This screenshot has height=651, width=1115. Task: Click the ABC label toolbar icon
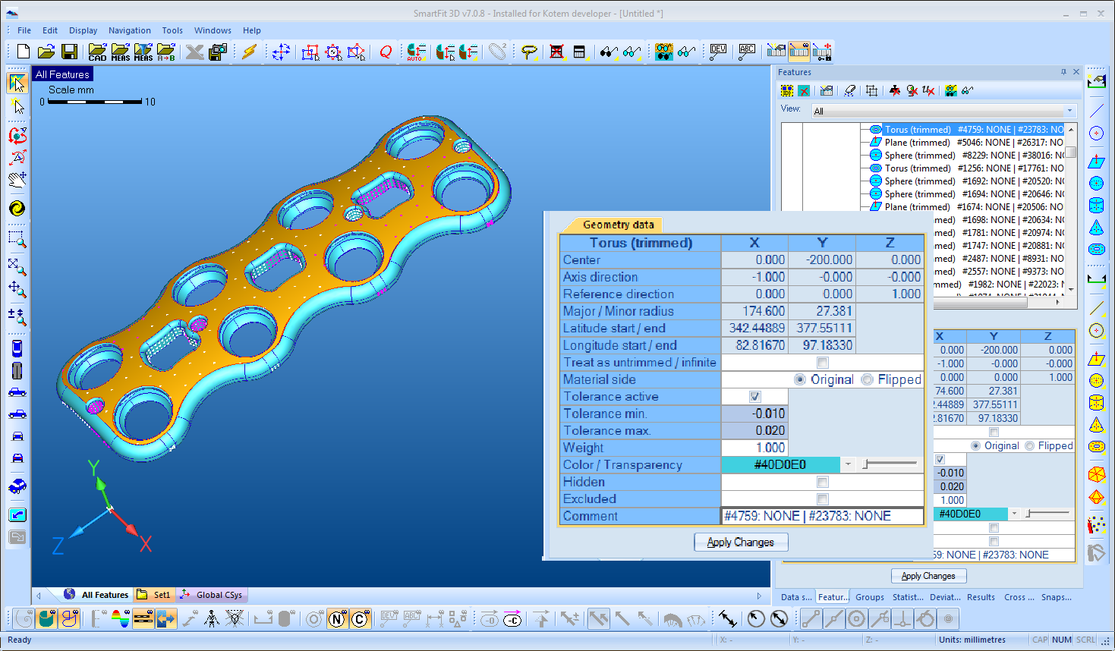point(747,52)
